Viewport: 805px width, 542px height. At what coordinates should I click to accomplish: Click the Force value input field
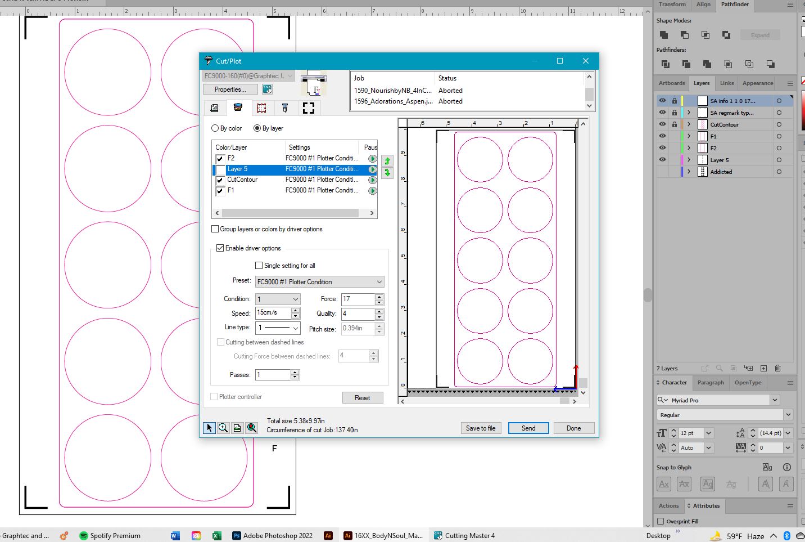coord(358,299)
